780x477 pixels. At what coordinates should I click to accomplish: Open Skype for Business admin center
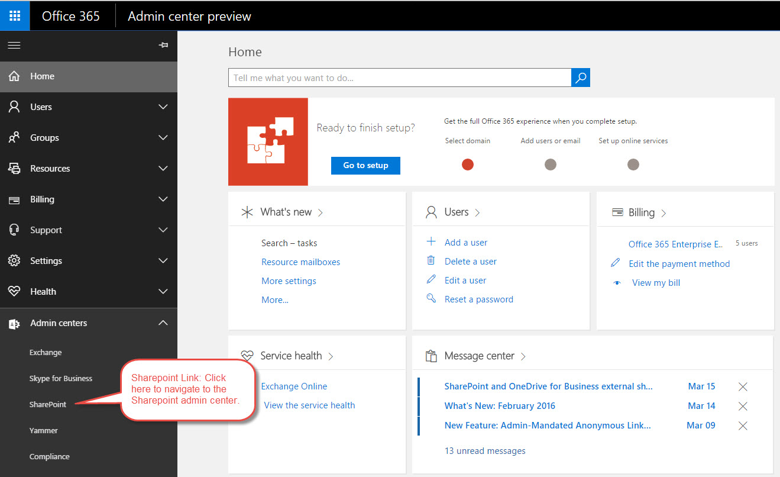point(61,379)
